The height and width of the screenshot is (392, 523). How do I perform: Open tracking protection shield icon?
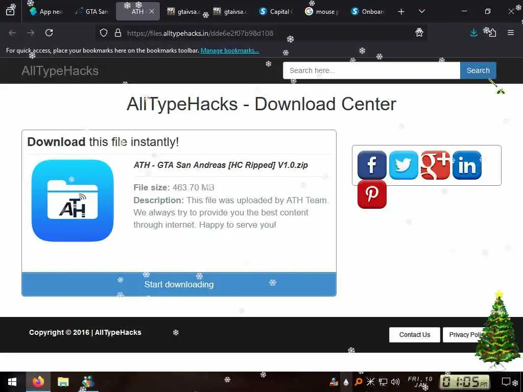click(104, 33)
